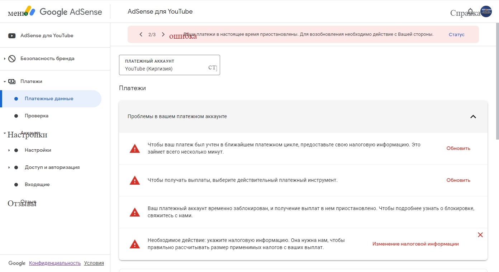Click warning icon beside payment instrument message

pyautogui.click(x=135, y=180)
